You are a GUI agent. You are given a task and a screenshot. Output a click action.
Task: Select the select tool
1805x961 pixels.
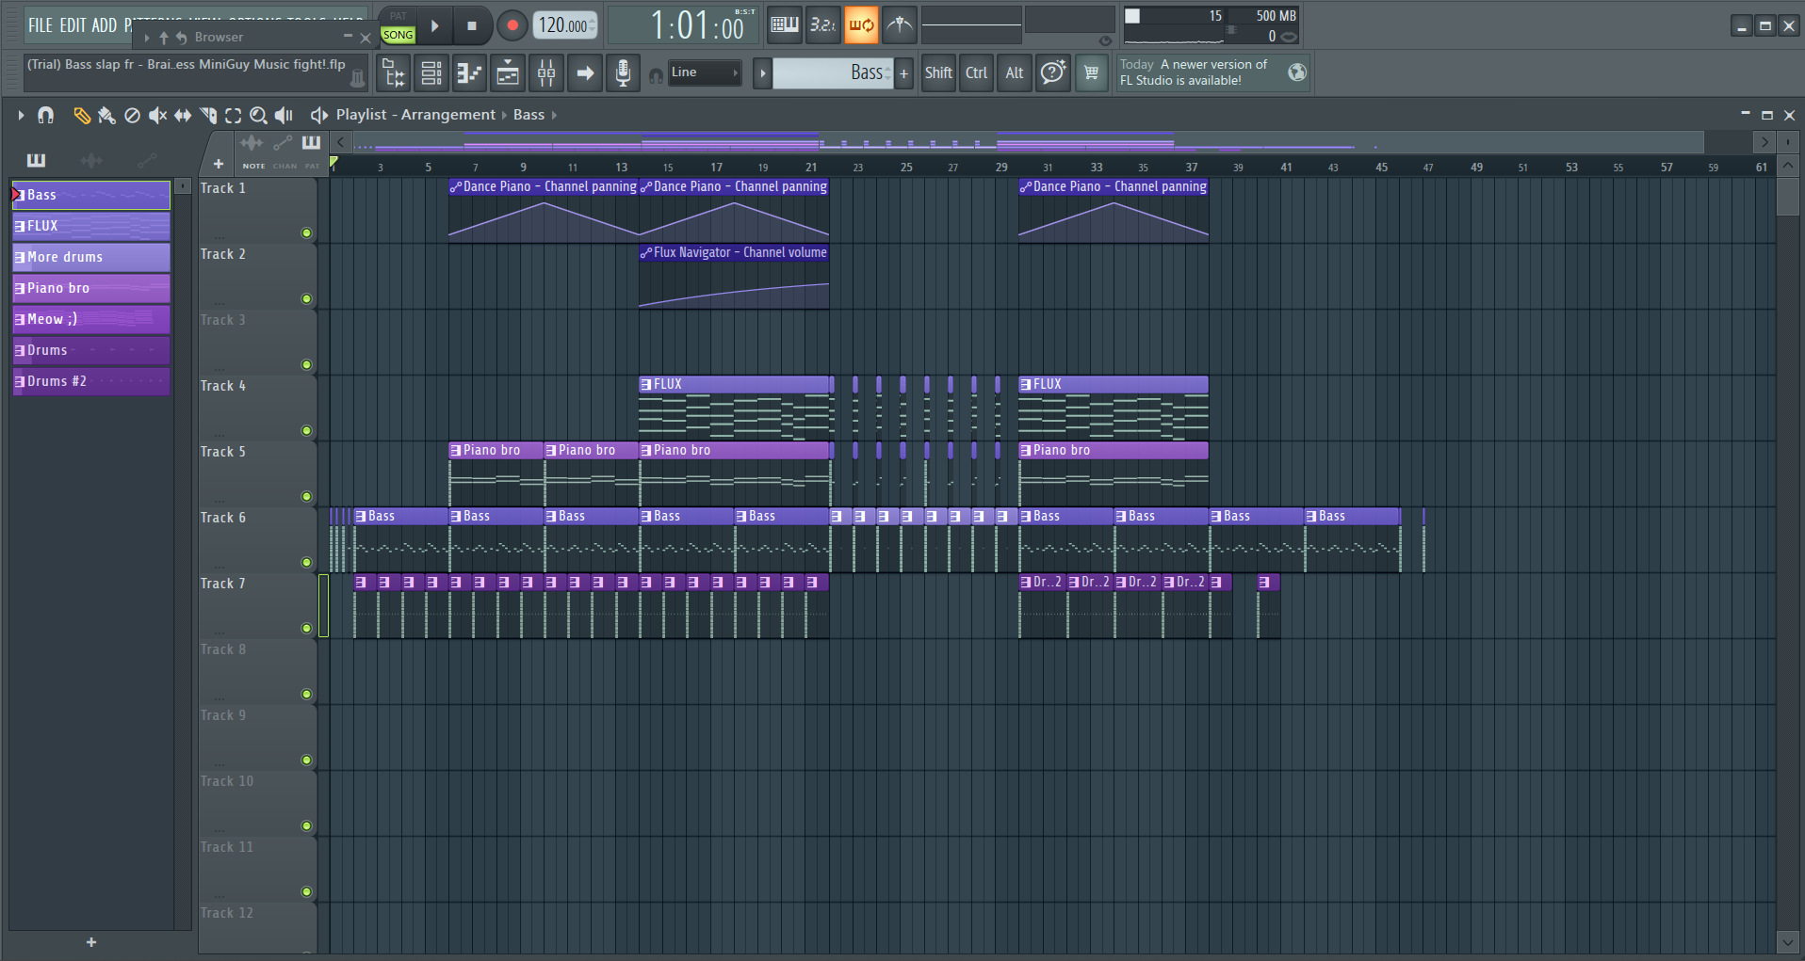tap(233, 115)
